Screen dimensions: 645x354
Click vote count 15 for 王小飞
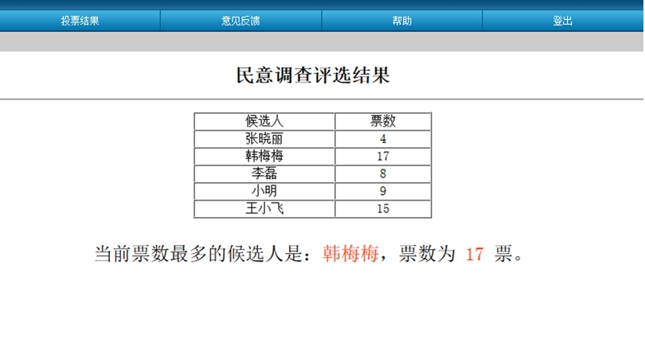point(383,208)
